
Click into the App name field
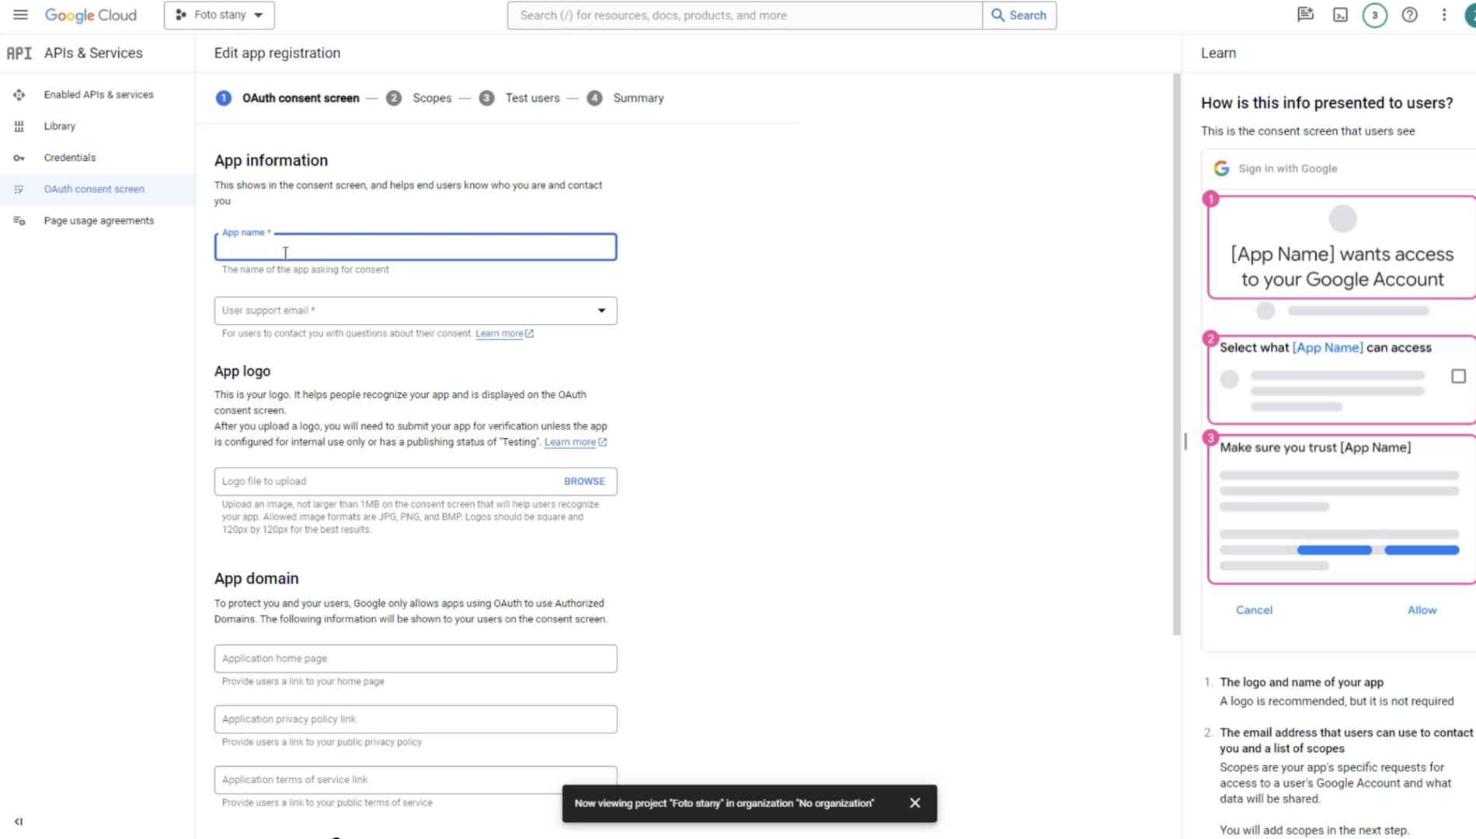pyautogui.click(x=416, y=247)
